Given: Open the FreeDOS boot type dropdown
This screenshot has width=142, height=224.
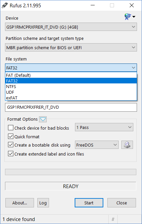Looking at the screenshot, I should click(97, 145).
